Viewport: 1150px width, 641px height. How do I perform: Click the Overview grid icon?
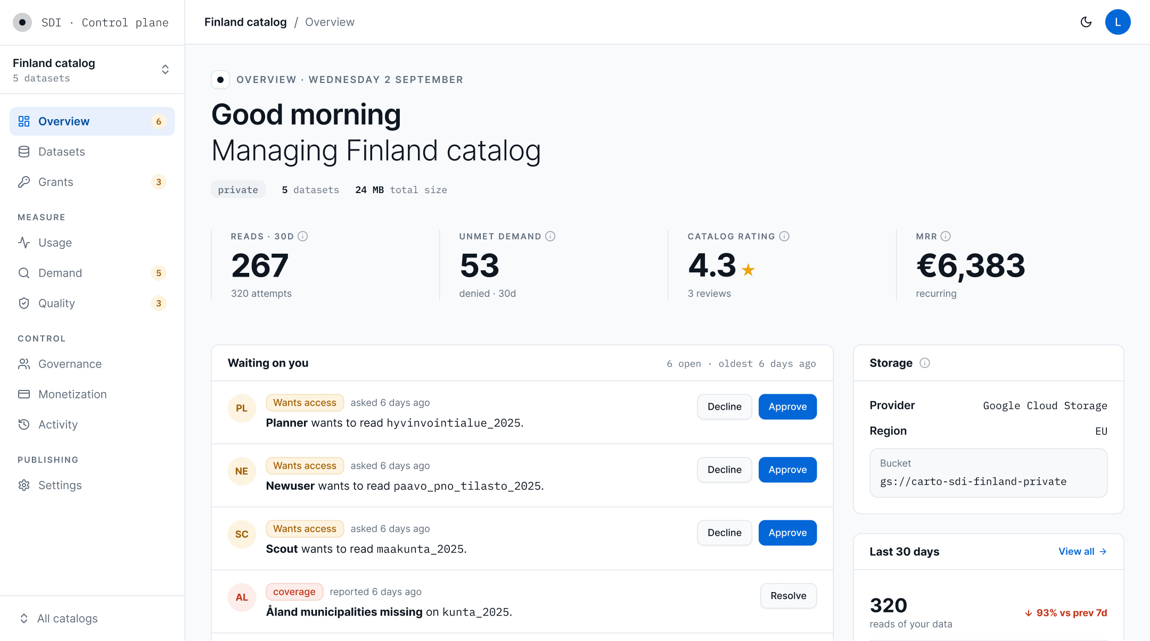click(x=24, y=121)
